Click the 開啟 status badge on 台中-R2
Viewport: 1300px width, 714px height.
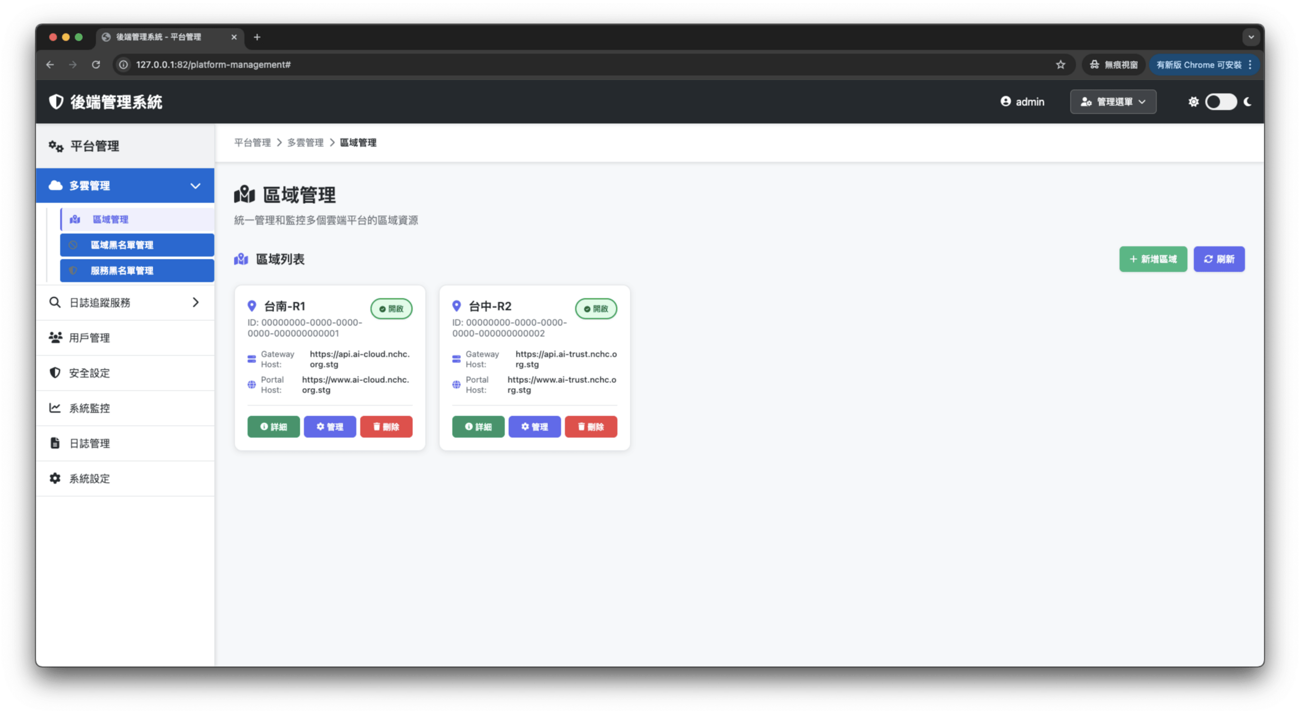(x=596, y=309)
